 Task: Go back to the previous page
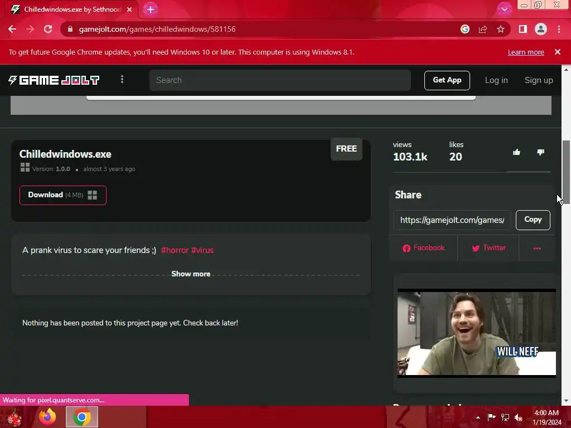click(x=12, y=29)
